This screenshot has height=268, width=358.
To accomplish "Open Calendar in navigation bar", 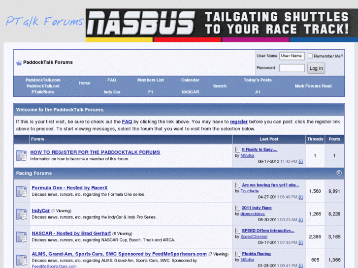I will tap(190, 80).
